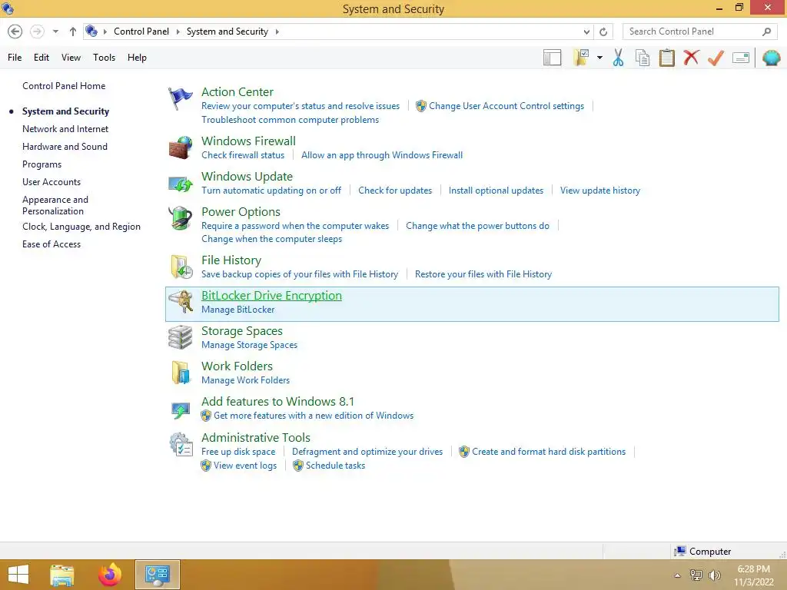This screenshot has width=787, height=590.
Task: Click the Windows Update icon
Action: tap(180, 184)
